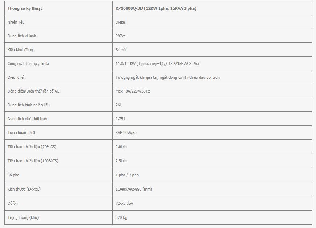Screen dimensions: 316x228
Task: Click the '72-75 dbA' noise level value
Action: [x=124, y=203]
